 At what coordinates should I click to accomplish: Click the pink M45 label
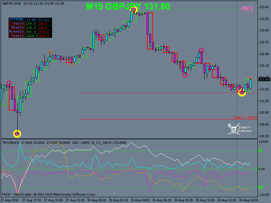247,9
